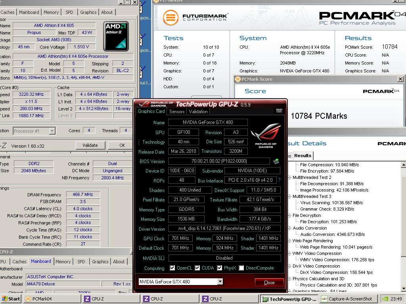The height and width of the screenshot is (304, 406).
Task: Open the Graphics tab in lower CPU-Z window
Action: pos(100,262)
